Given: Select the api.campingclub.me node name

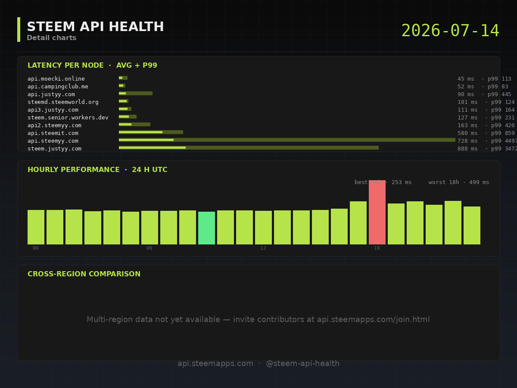Looking at the screenshot, I should click(58, 87).
